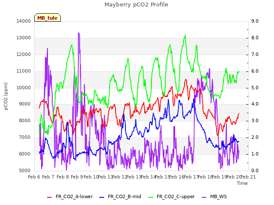
Task: Click the 5.0 right axis tick label
Action: click(255, 88)
